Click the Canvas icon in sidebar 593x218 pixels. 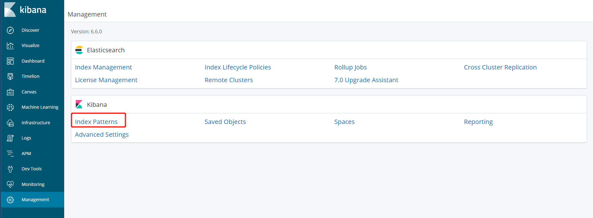pos(10,92)
